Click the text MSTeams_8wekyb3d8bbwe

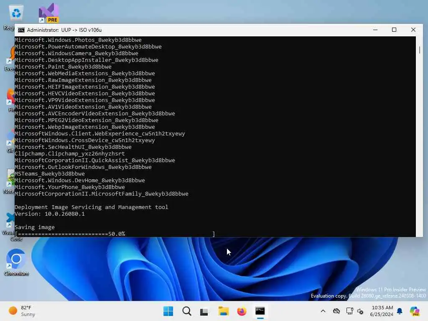tap(50, 174)
